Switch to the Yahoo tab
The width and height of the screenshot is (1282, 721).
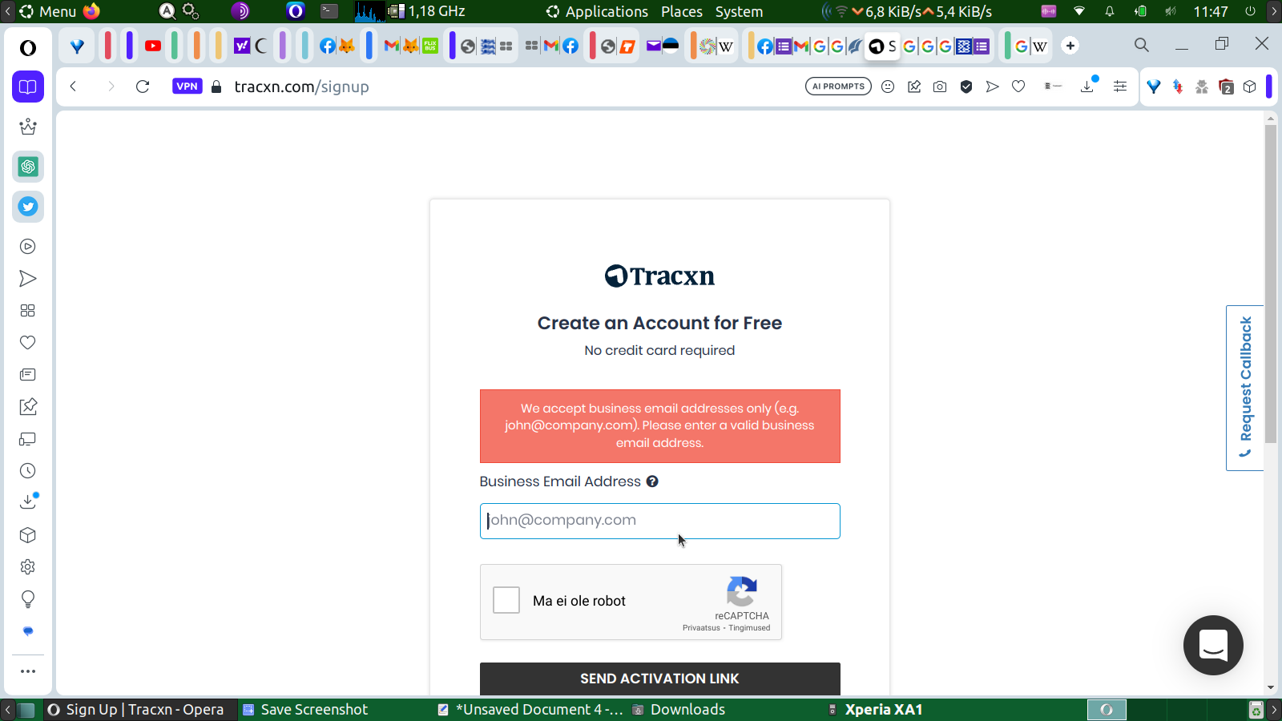[x=242, y=46]
